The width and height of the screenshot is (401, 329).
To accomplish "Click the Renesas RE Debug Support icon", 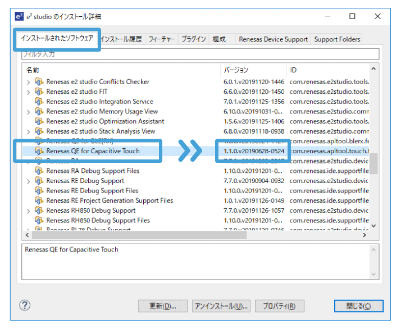I will click(x=39, y=181).
